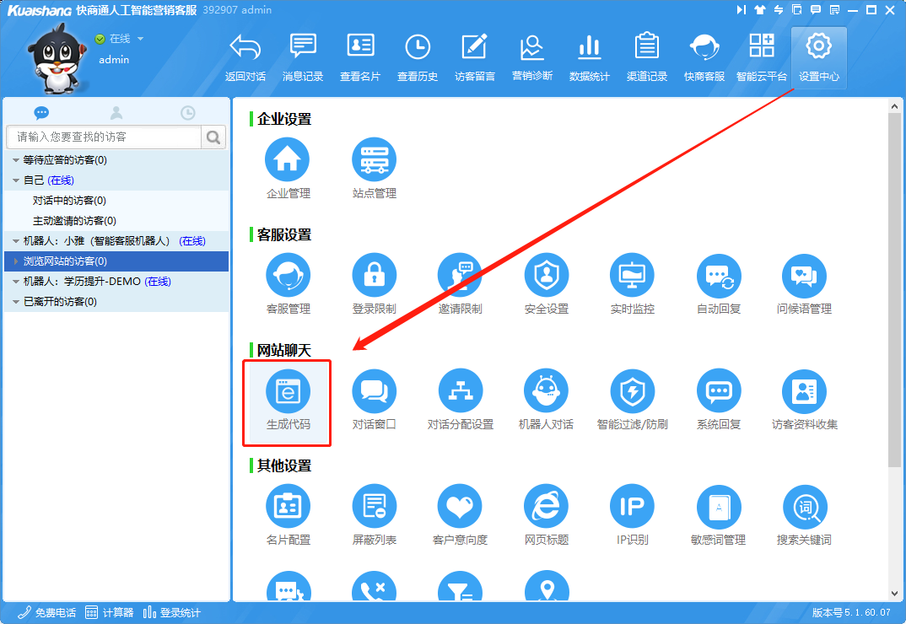The height and width of the screenshot is (624, 906).
Task: Switch to the chat bubble visitors tab
Action: 41,113
